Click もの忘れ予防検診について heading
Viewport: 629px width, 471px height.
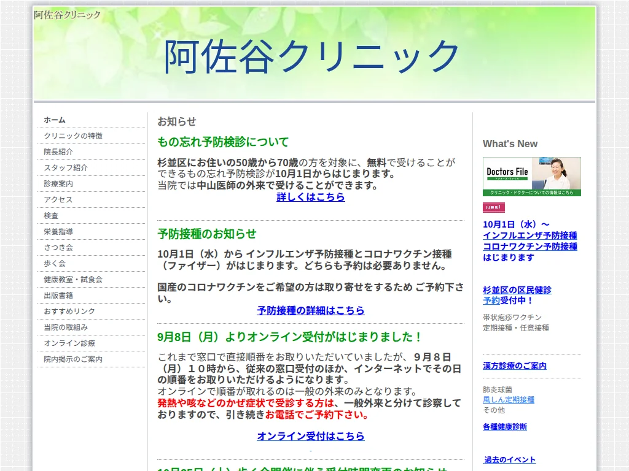click(x=223, y=142)
